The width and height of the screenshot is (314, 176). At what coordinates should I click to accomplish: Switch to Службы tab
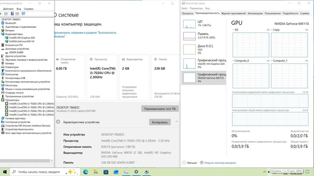305,13
